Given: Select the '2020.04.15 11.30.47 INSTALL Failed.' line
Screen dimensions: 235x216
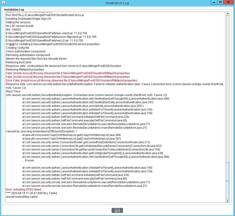Looking at the screenshot, I should pos(32,193).
